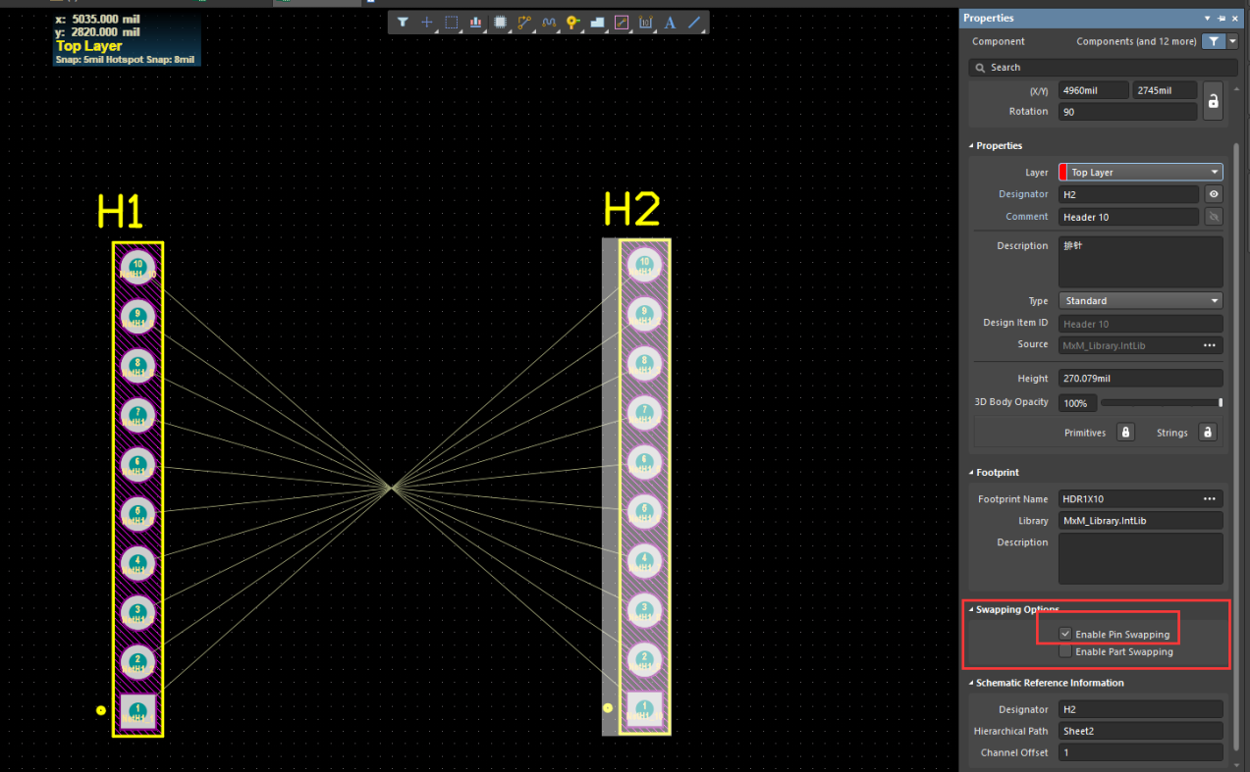
Task: Edit the Designator field H2
Action: (x=1127, y=194)
